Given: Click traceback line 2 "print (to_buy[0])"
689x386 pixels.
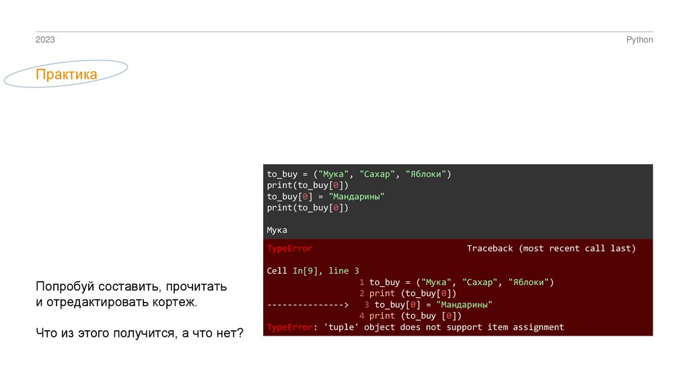Looking at the screenshot, I should coord(408,293).
